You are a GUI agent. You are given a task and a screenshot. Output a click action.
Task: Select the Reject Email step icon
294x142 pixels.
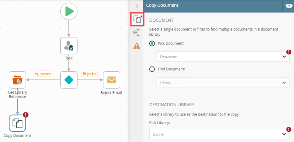tap(111, 80)
